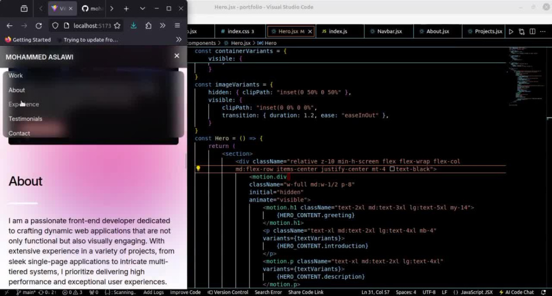Image resolution: width=552 pixels, height=296 pixels.
Task: Show more Firefox toolbar tools chevron
Action: (x=163, y=25)
